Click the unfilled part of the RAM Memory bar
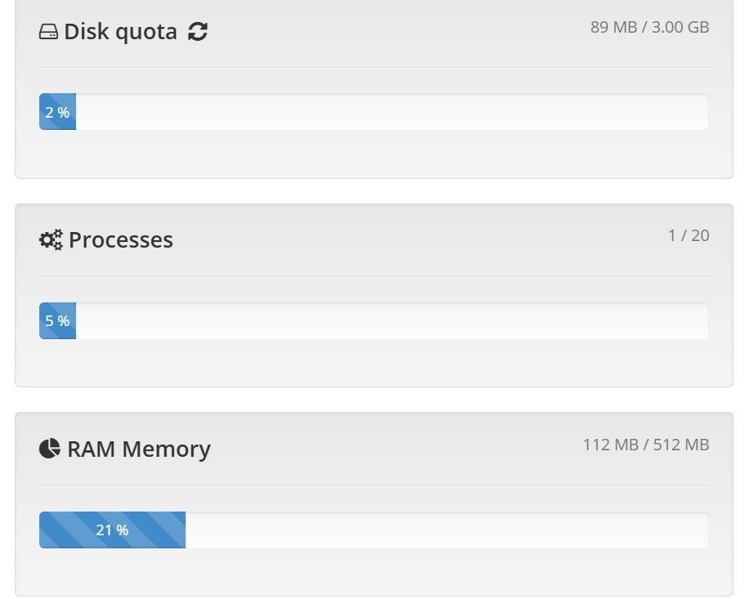Screen dimensions: 745x599 [x=446, y=530]
